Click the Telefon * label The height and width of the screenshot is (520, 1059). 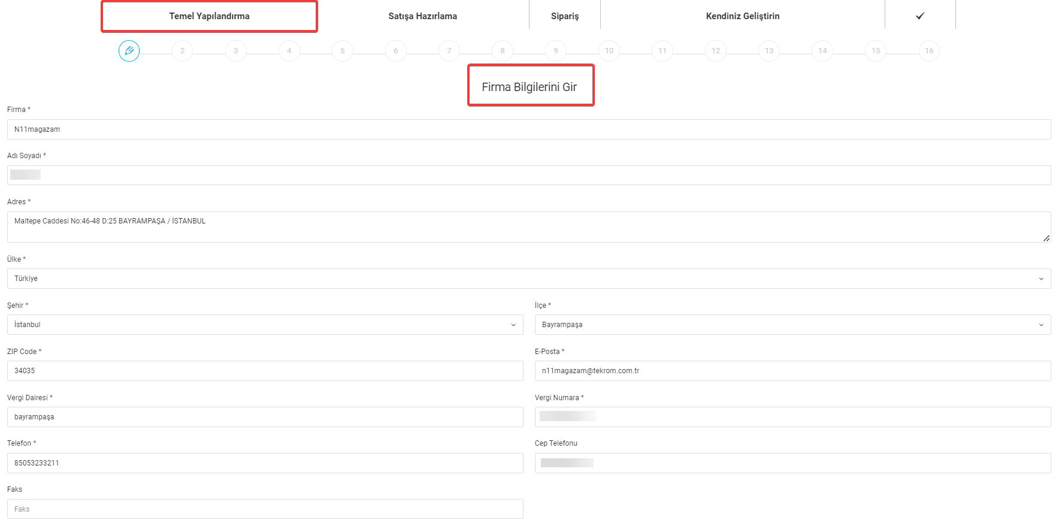[x=22, y=443]
